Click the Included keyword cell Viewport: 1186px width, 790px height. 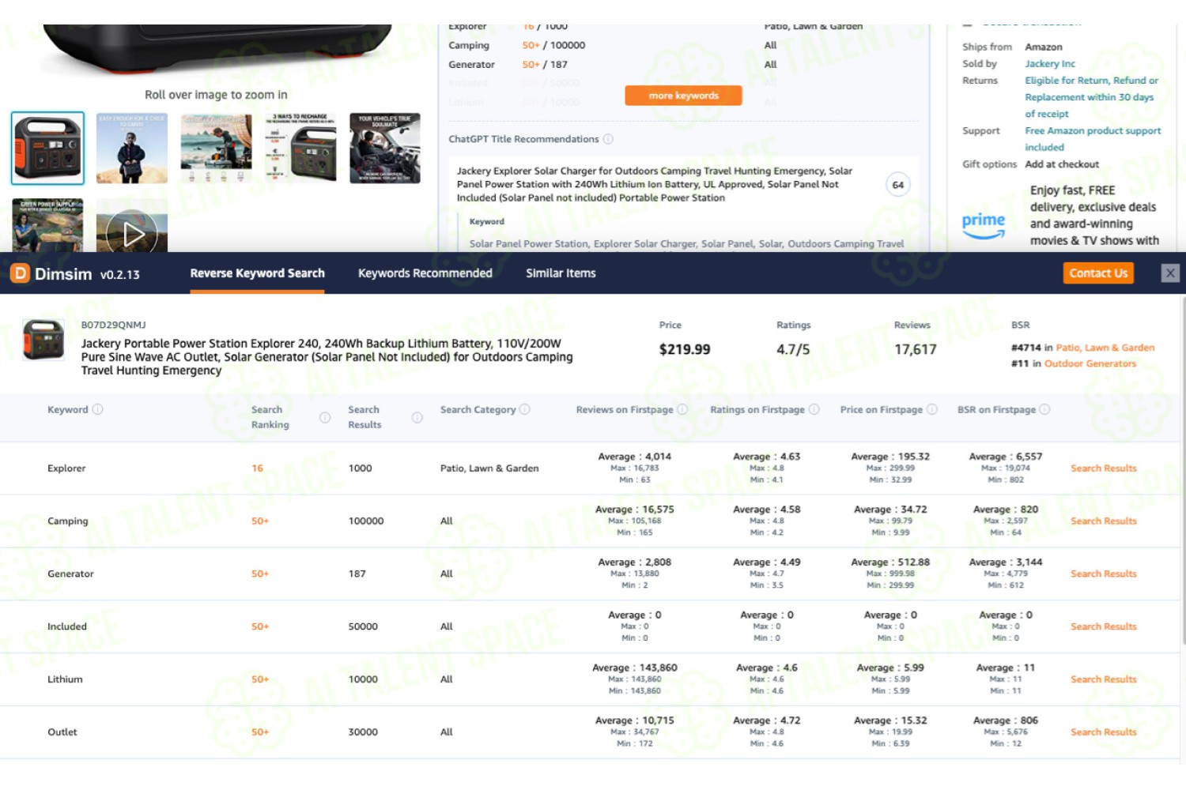[x=67, y=626]
